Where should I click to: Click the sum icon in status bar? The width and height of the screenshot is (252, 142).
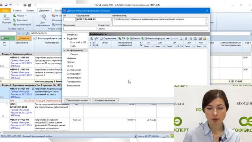point(135,136)
